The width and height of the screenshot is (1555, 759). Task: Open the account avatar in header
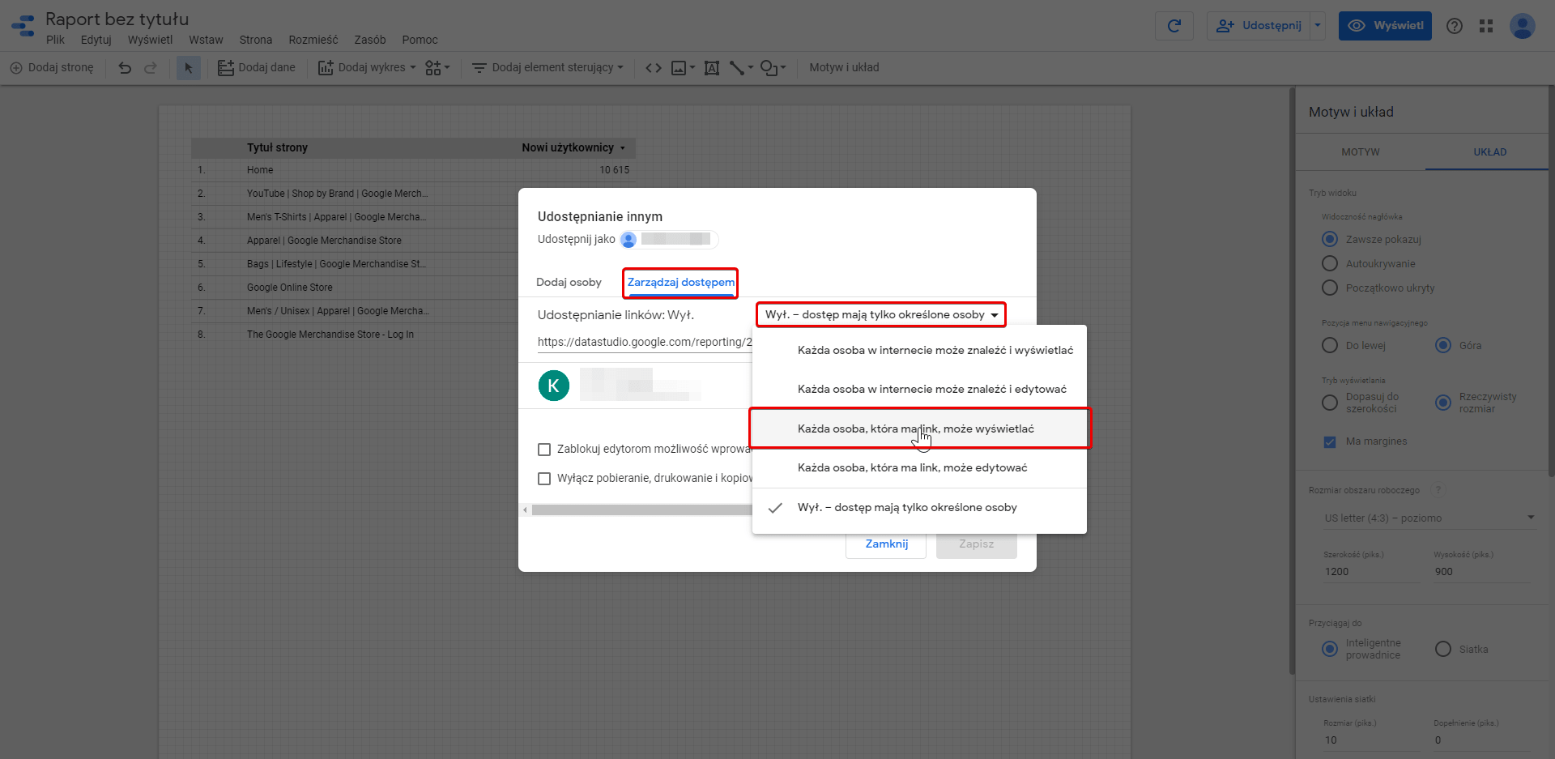[1523, 26]
